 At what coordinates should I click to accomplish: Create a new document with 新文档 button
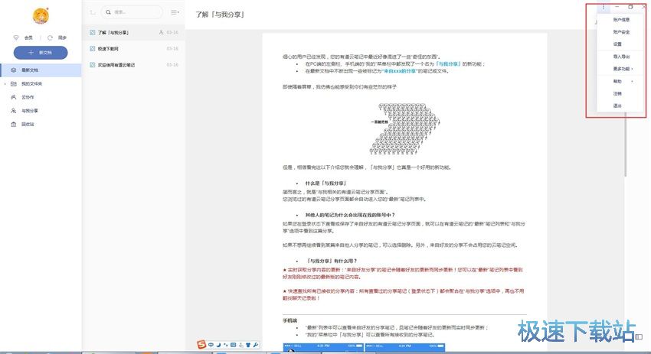[x=41, y=53]
